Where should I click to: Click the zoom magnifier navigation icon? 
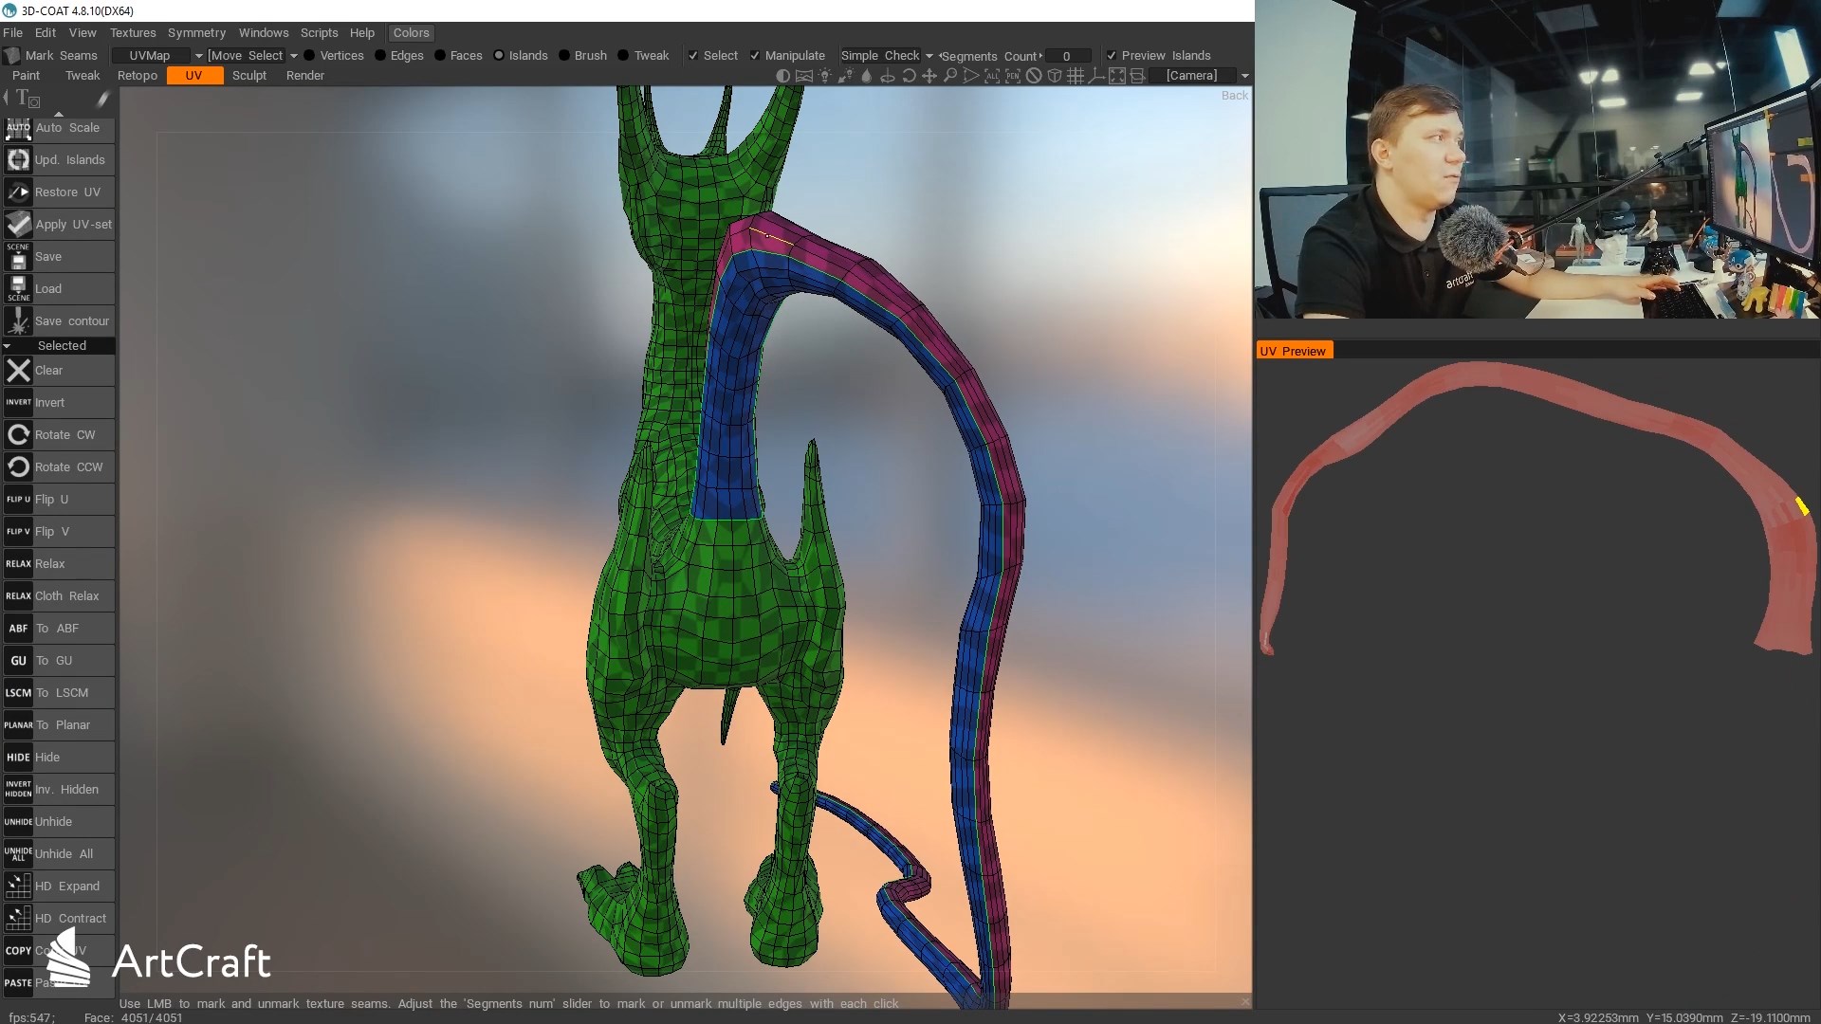(950, 76)
